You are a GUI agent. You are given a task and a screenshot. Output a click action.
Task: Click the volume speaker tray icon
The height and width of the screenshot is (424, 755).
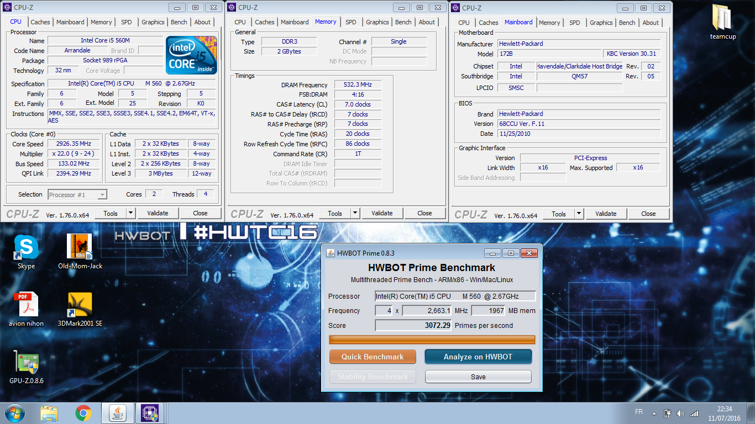[680, 413]
